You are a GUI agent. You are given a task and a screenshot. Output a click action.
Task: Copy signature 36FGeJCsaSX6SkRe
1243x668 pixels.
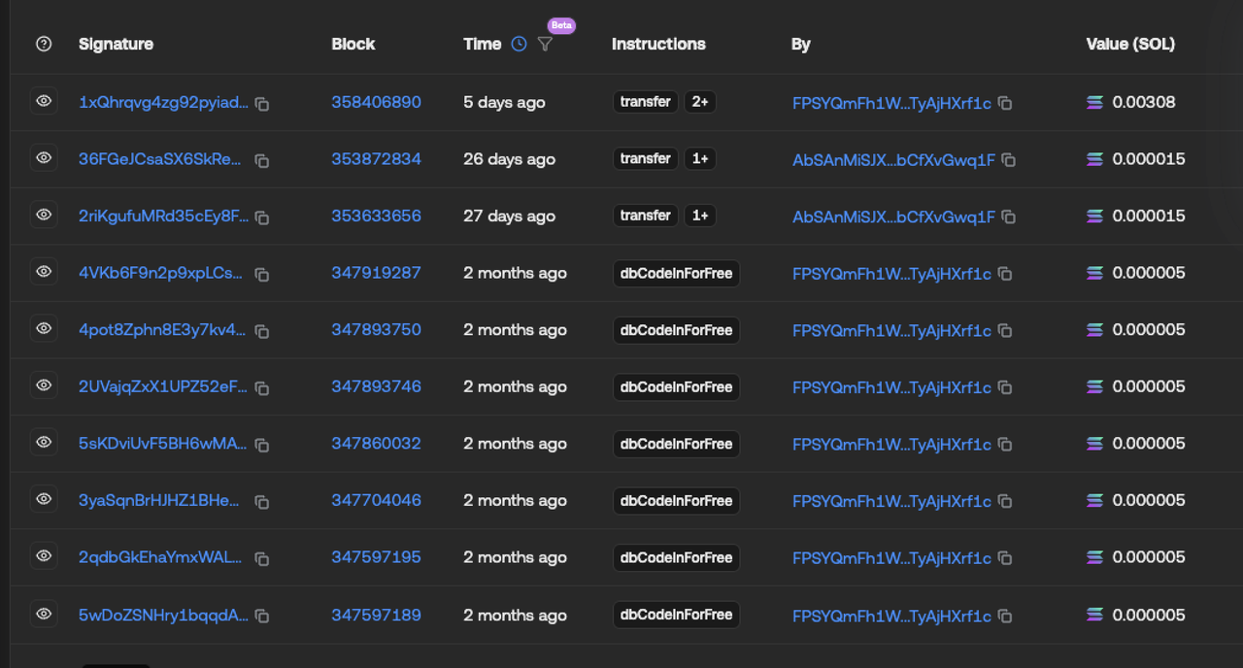tap(262, 160)
